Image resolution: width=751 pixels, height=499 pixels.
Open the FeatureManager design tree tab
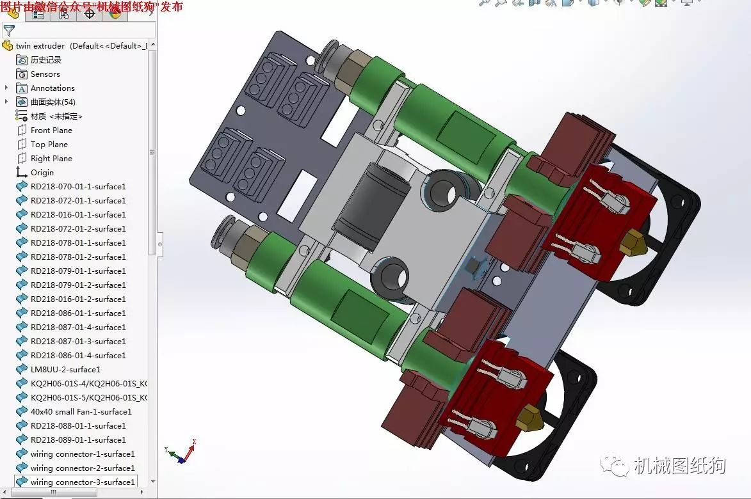[13, 13]
